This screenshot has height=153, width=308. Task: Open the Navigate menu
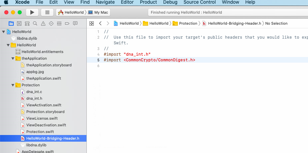click(x=105, y=2)
